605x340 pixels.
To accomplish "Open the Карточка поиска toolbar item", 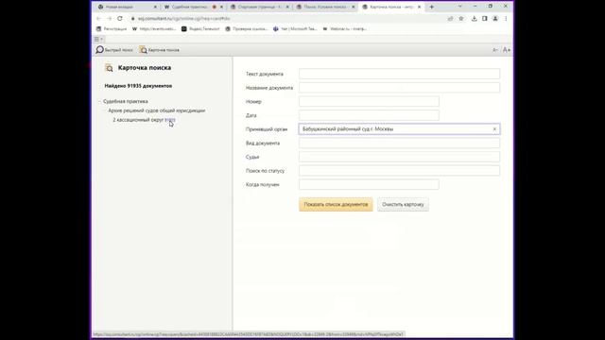I will tap(160, 50).
